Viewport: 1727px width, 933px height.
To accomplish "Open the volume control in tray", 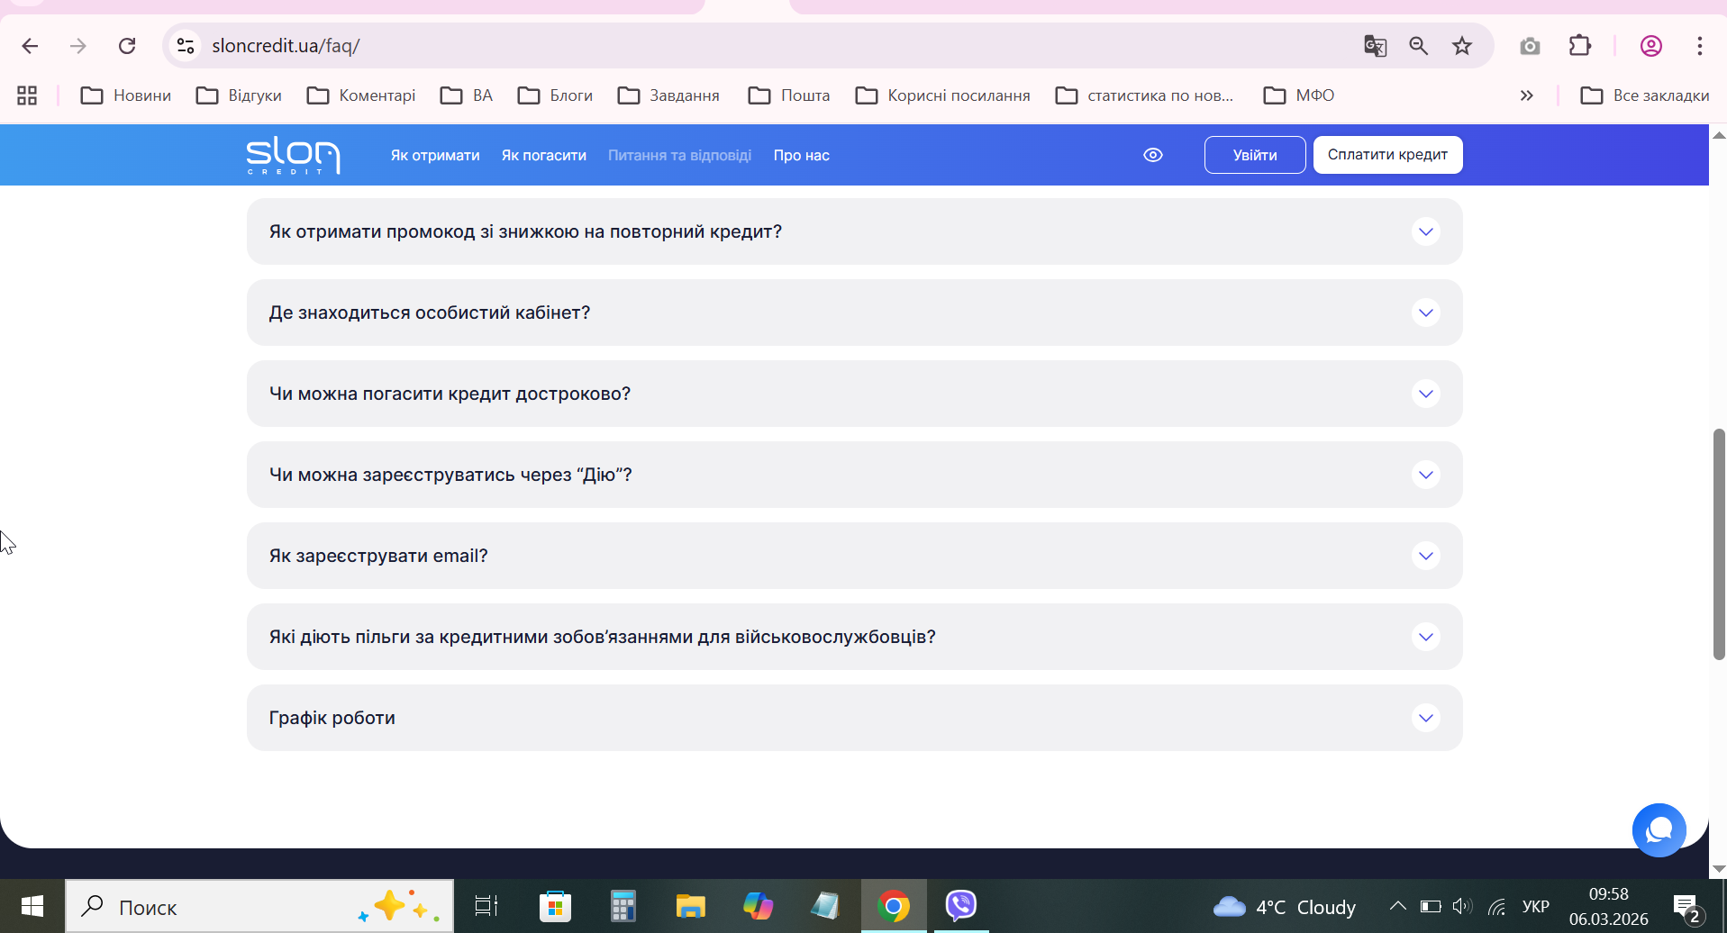I will [x=1462, y=906].
